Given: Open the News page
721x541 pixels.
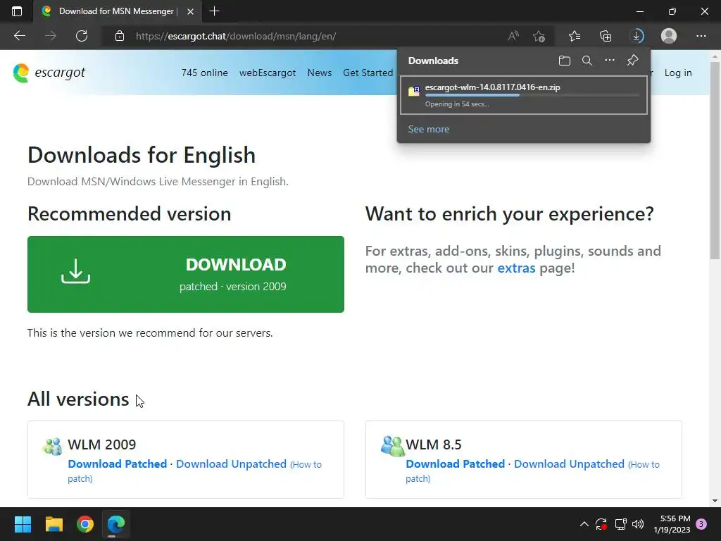Looking at the screenshot, I should [x=320, y=73].
